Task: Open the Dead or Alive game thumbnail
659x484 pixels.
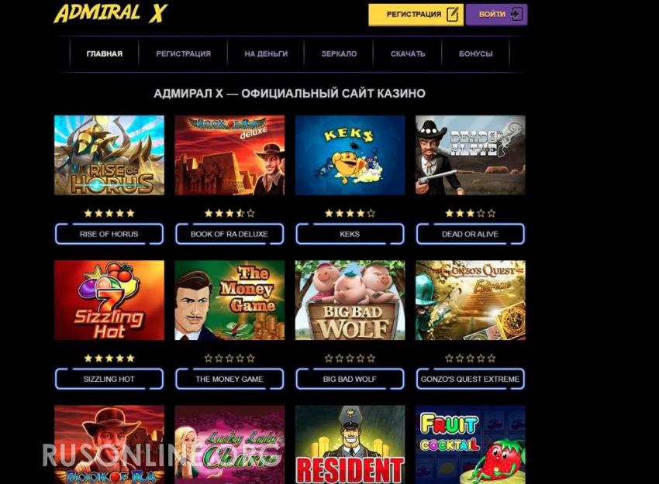Action: click(471, 156)
